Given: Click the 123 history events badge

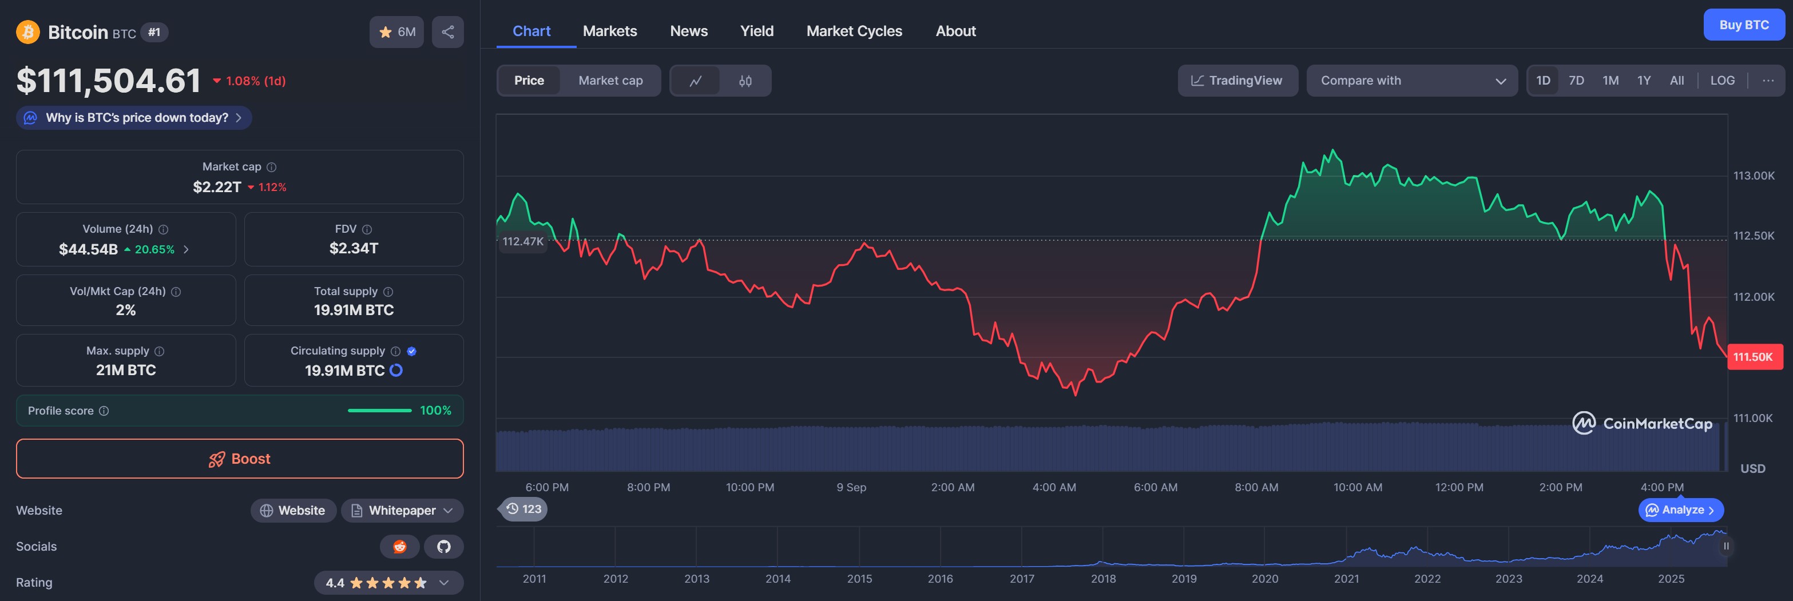Looking at the screenshot, I should 523,509.
